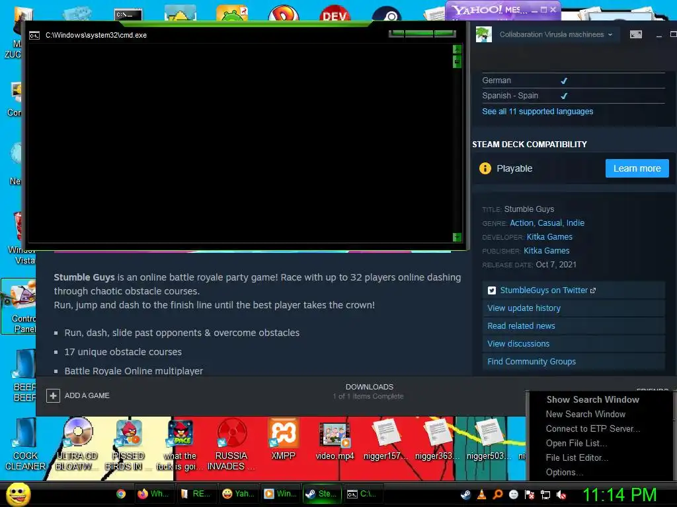
Task: Open the XMPP desktop icon
Action: pyautogui.click(x=283, y=439)
